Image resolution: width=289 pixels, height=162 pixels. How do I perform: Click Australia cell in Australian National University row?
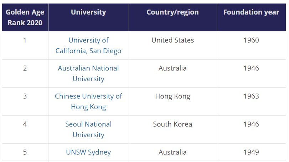[x=172, y=68]
